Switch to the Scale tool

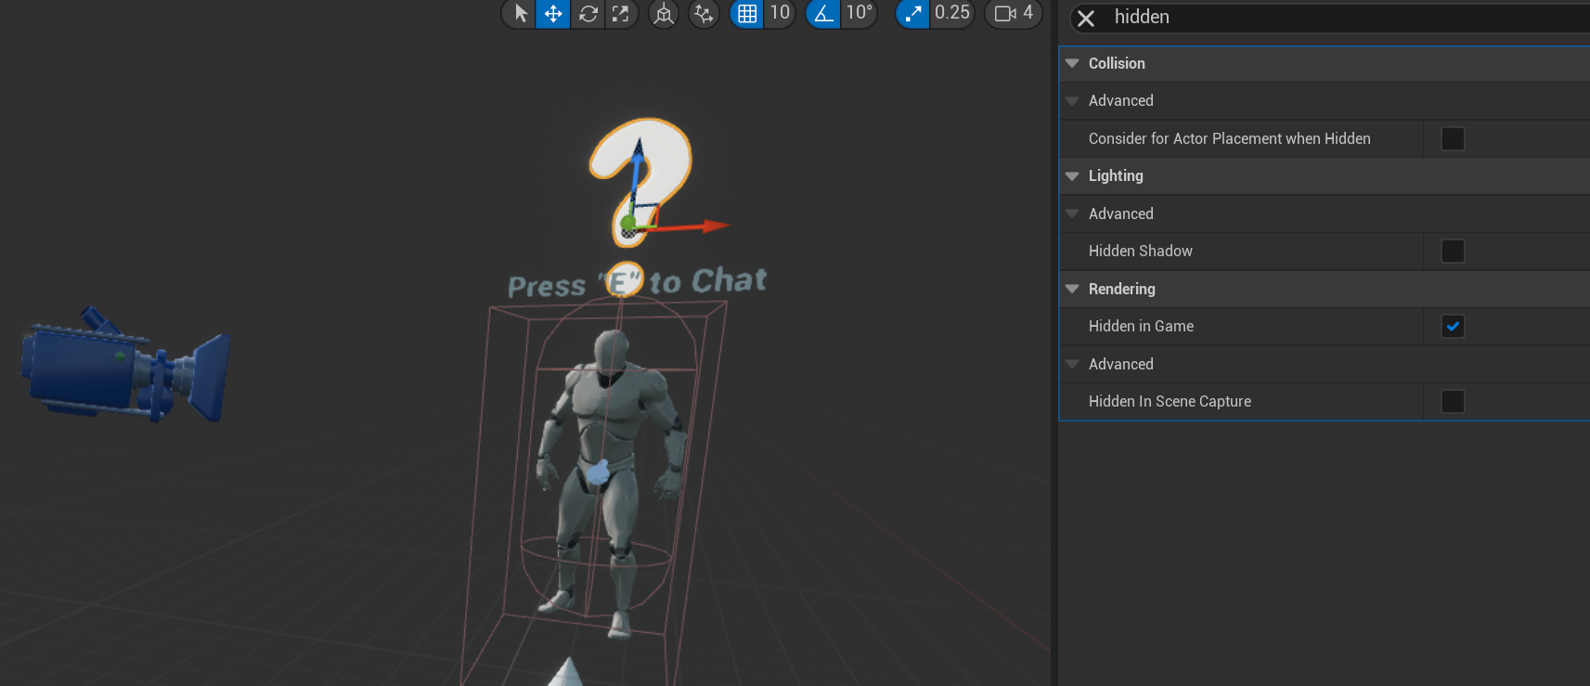tap(621, 13)
